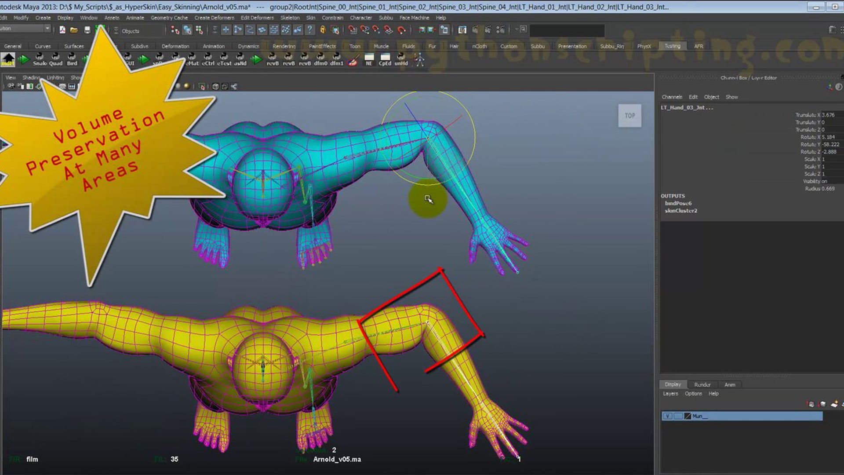844x475 pixels.
Task: Click the skeleton figure shelf icon
Action: click(x=419, y=59)
